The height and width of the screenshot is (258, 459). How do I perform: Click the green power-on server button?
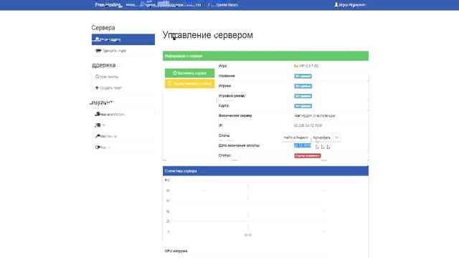[189, 73]
